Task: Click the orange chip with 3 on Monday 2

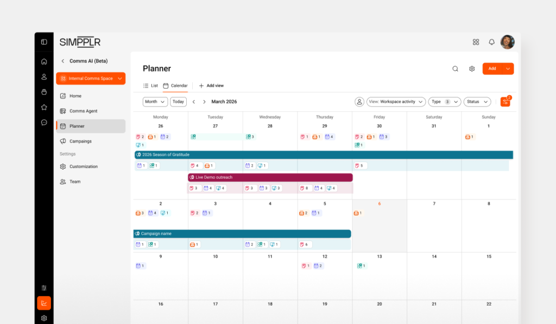Action: point(140,213)
